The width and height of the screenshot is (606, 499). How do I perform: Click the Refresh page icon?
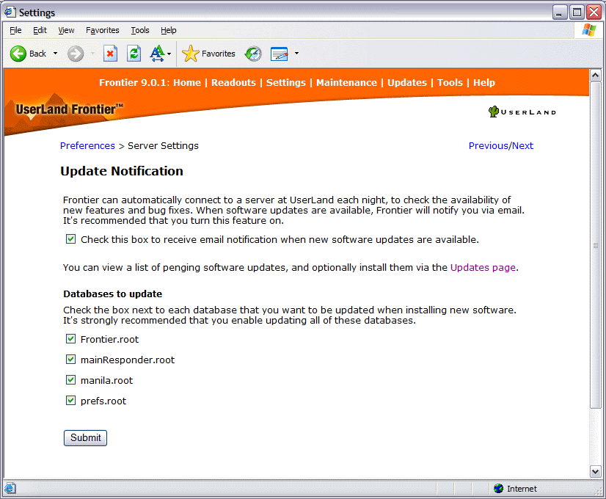[134, 54]
